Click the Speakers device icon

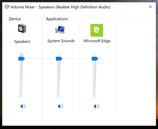(22, 28)
